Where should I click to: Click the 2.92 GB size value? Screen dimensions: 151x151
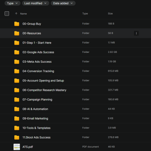(x=112, y=52)
